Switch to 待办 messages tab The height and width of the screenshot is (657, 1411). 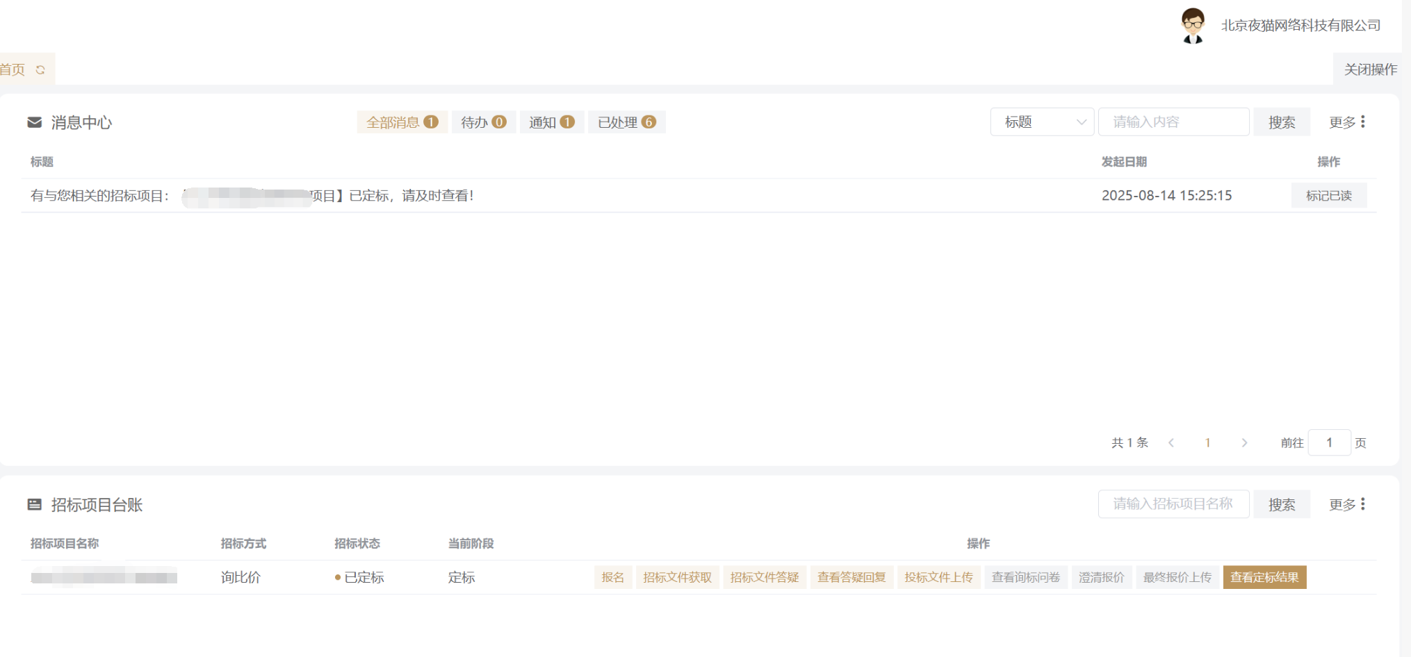click(x=483, y=122)
